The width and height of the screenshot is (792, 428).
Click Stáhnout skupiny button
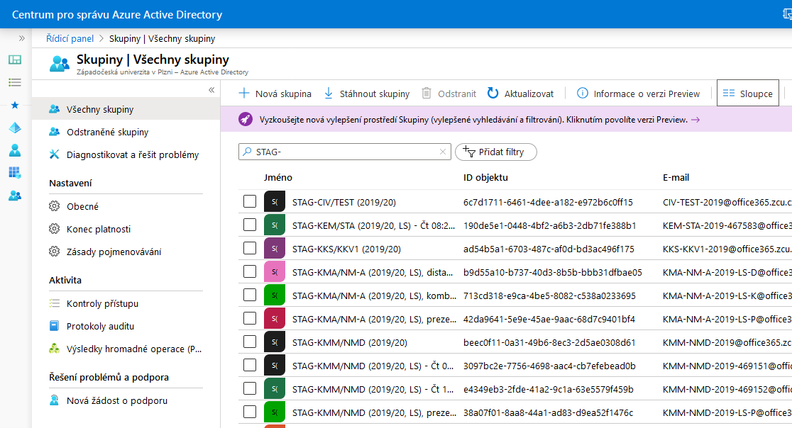coord(367,94)
